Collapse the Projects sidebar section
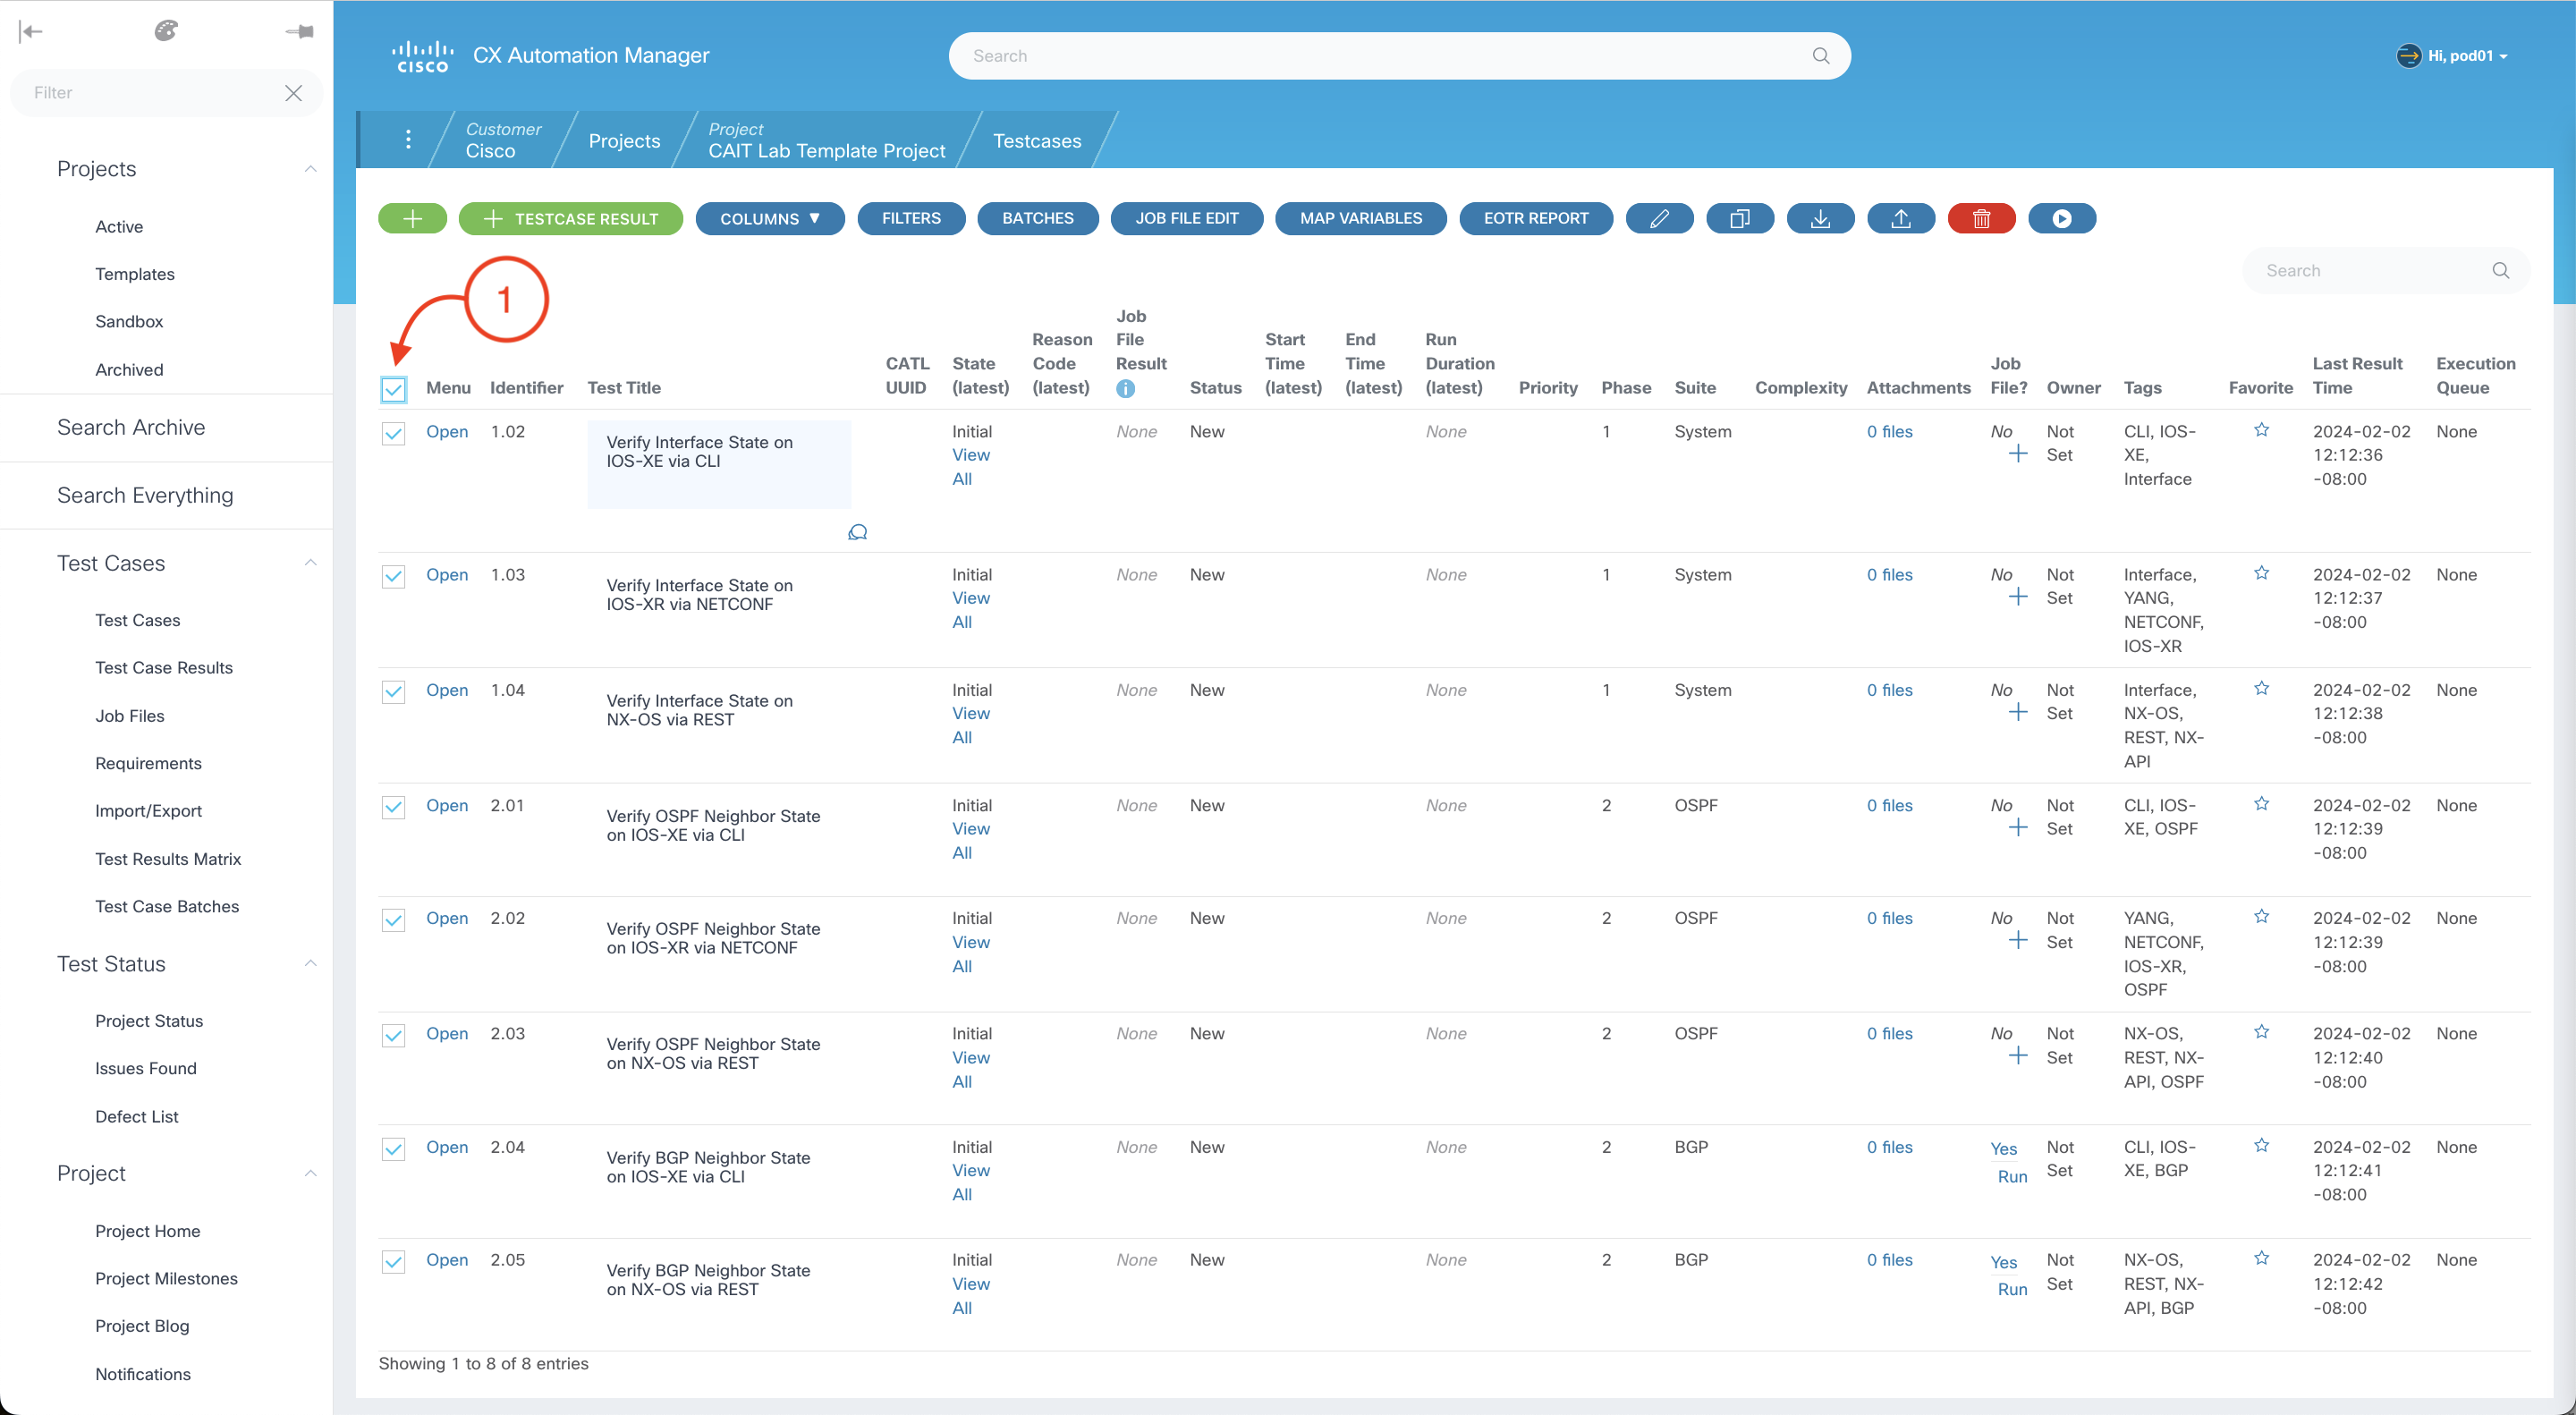 point(310,169)
